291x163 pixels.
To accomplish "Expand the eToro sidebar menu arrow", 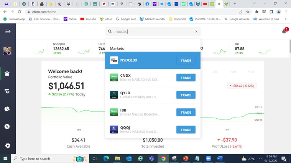I will (8, 31).
